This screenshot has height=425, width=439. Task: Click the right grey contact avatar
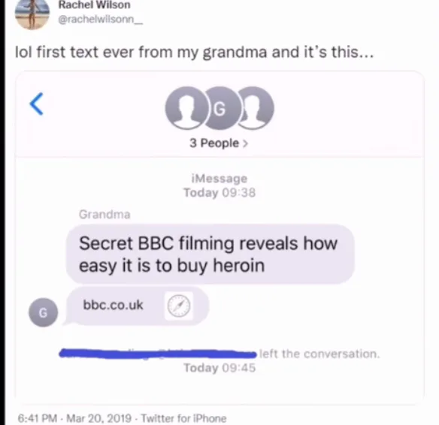coord(256,108)
